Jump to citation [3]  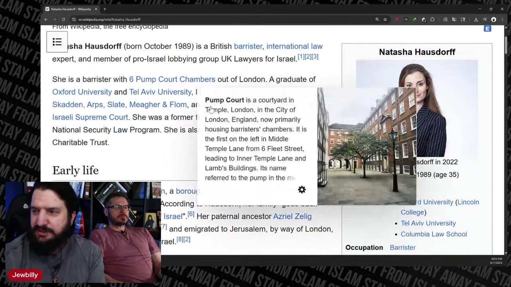point(315,57)
